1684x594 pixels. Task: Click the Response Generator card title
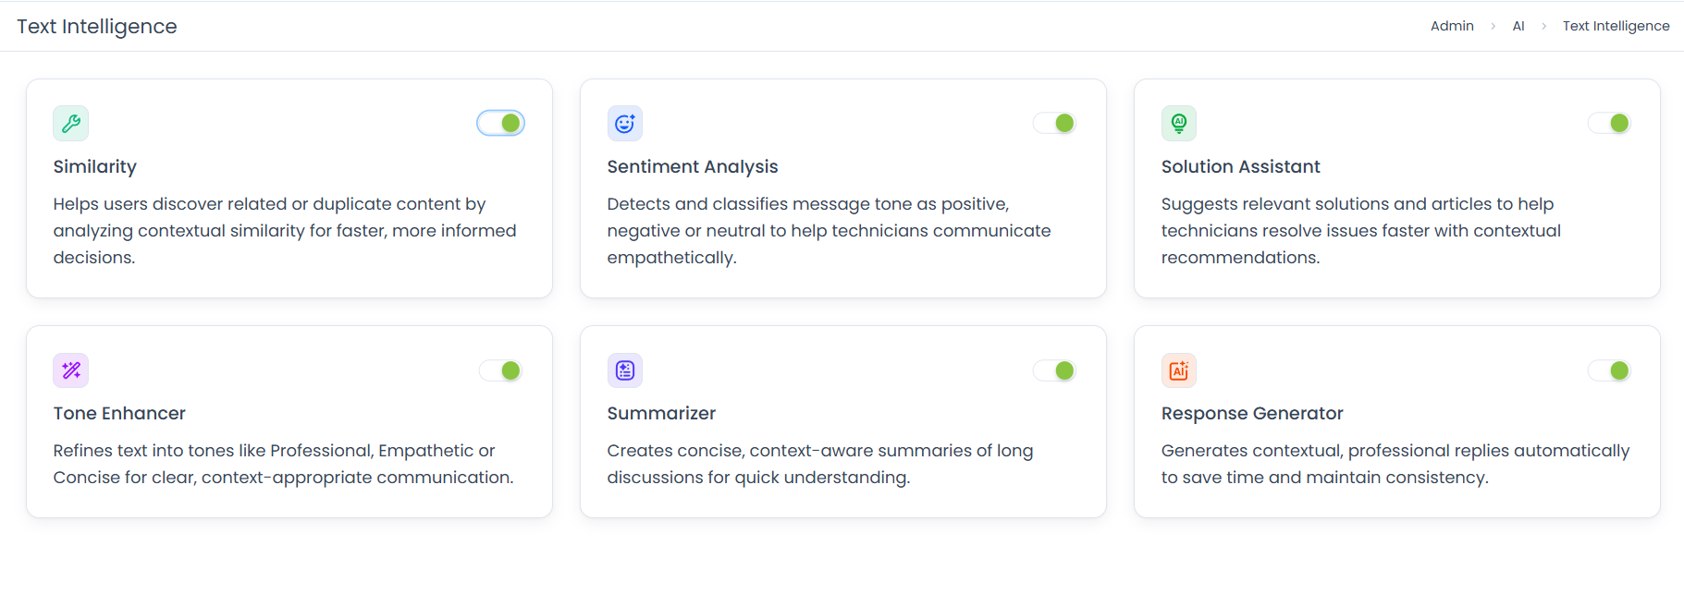click(1252, 413)
